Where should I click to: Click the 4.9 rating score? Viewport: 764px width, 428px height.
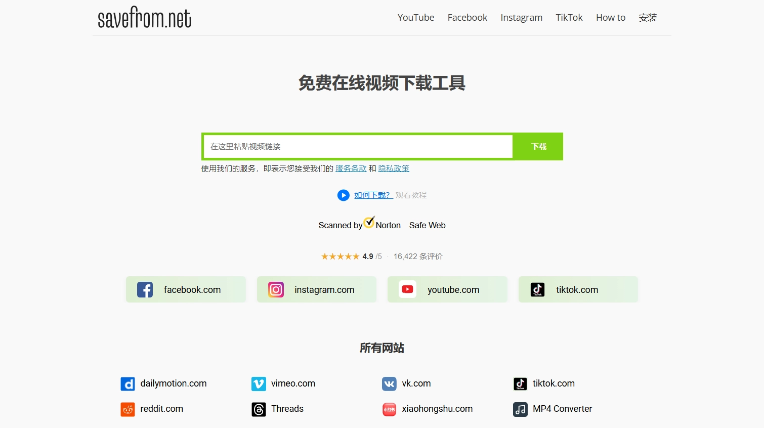point(368,256)
